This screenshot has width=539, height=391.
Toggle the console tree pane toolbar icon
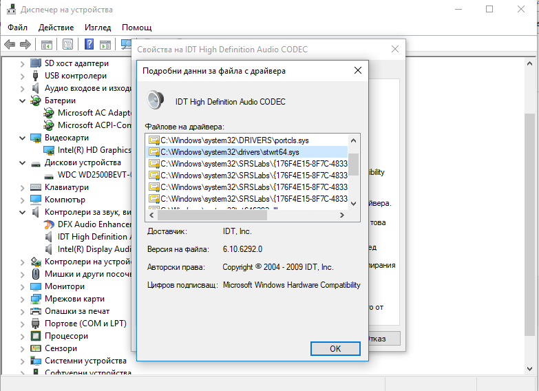46,44
